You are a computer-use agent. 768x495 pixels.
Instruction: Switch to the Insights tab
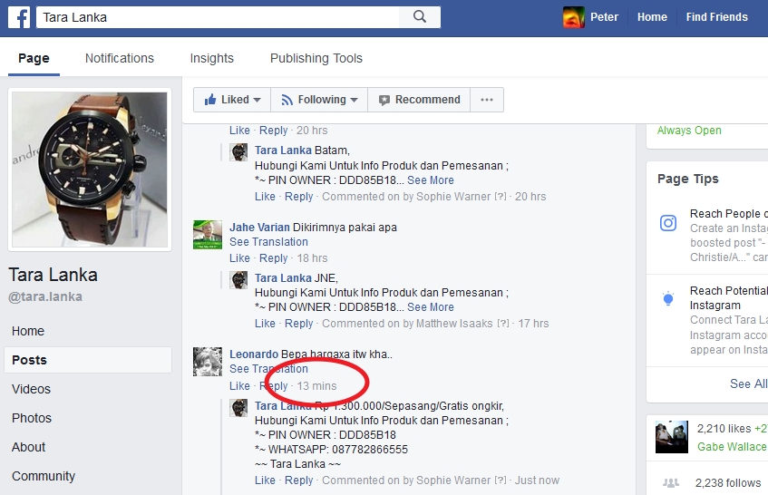[x=211, y=58]
